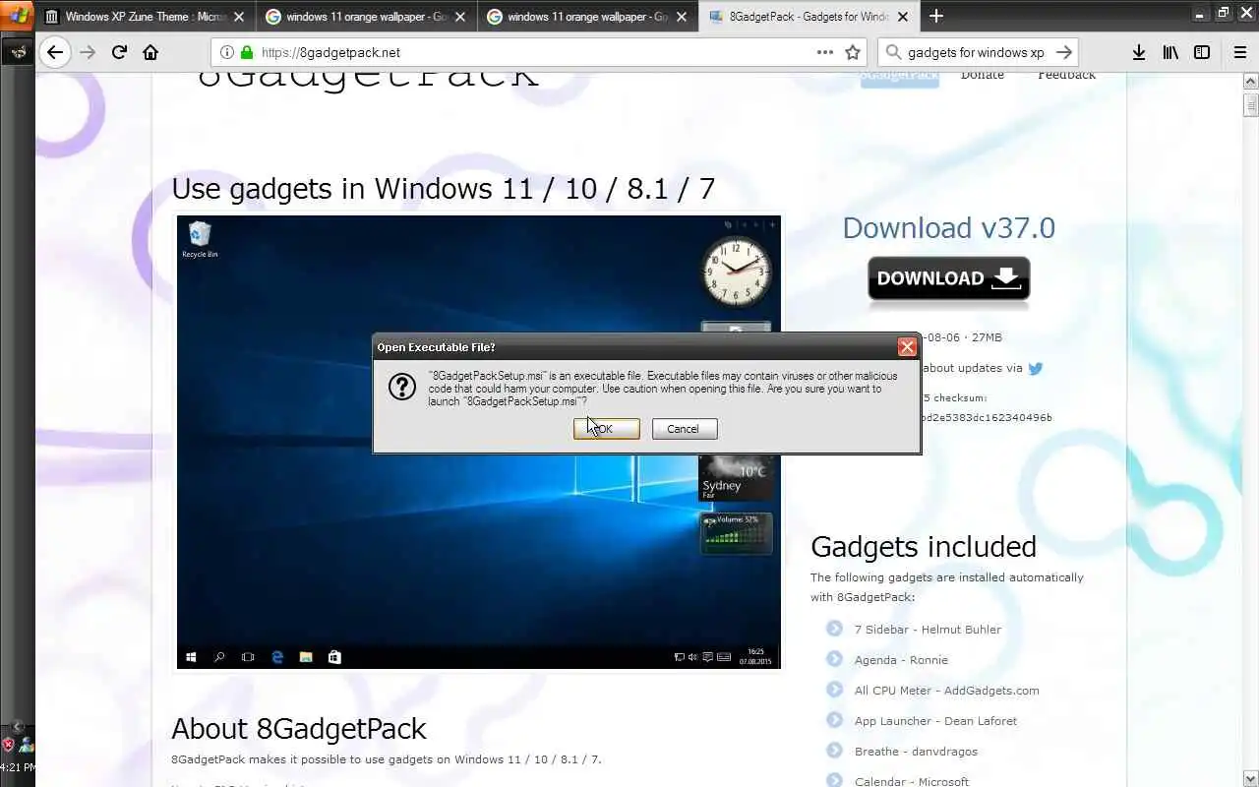
Task: Click the Download v37.0 heading link
Action: (948, 228)
